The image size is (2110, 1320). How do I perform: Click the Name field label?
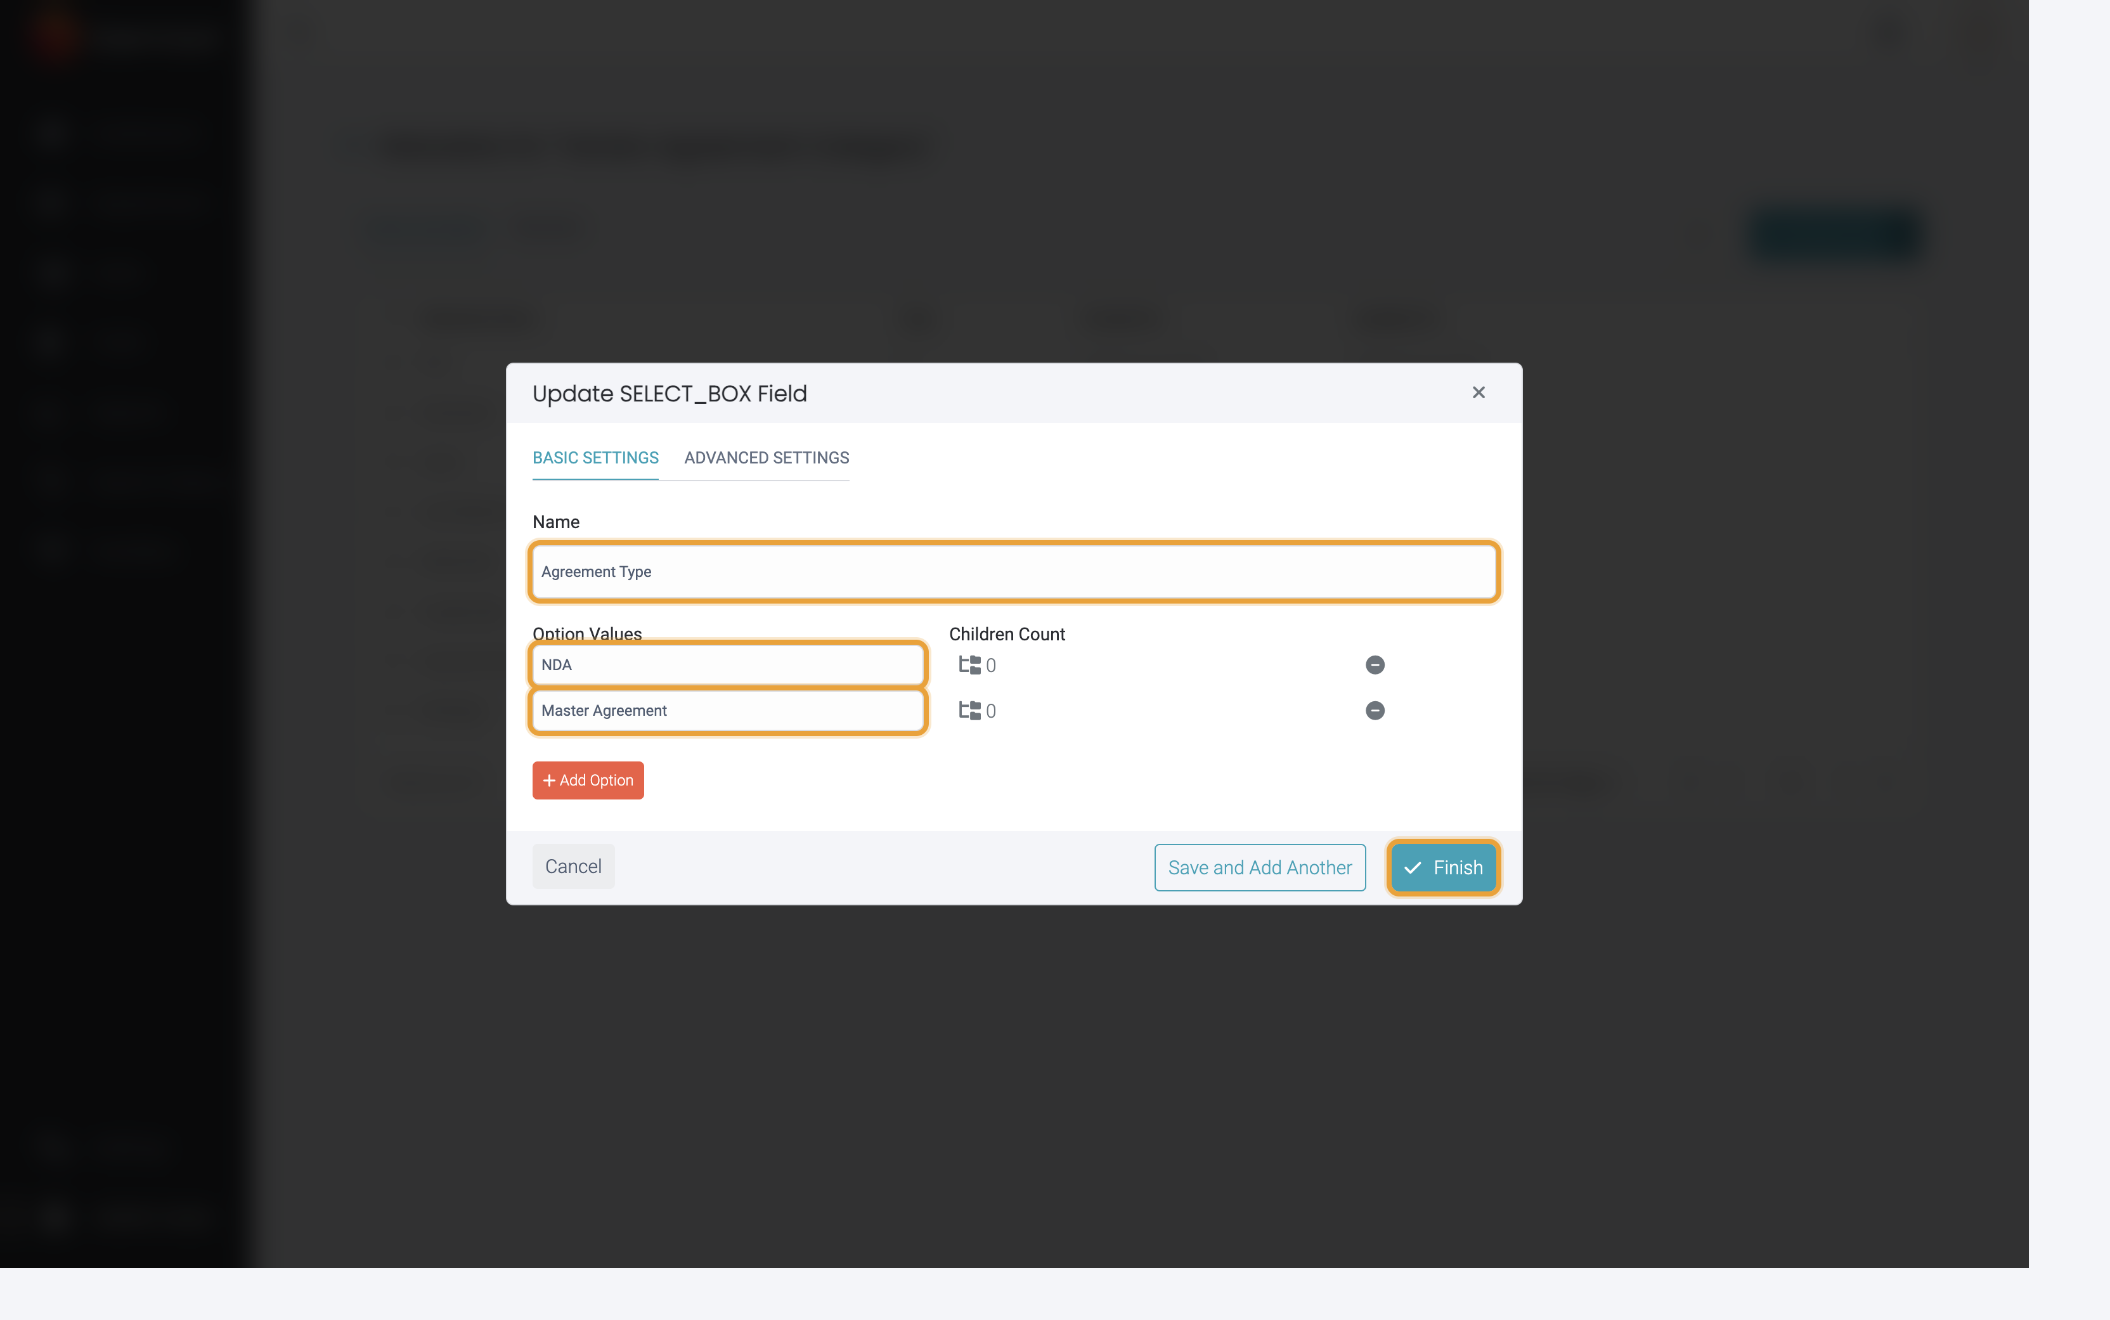(556, 522)
